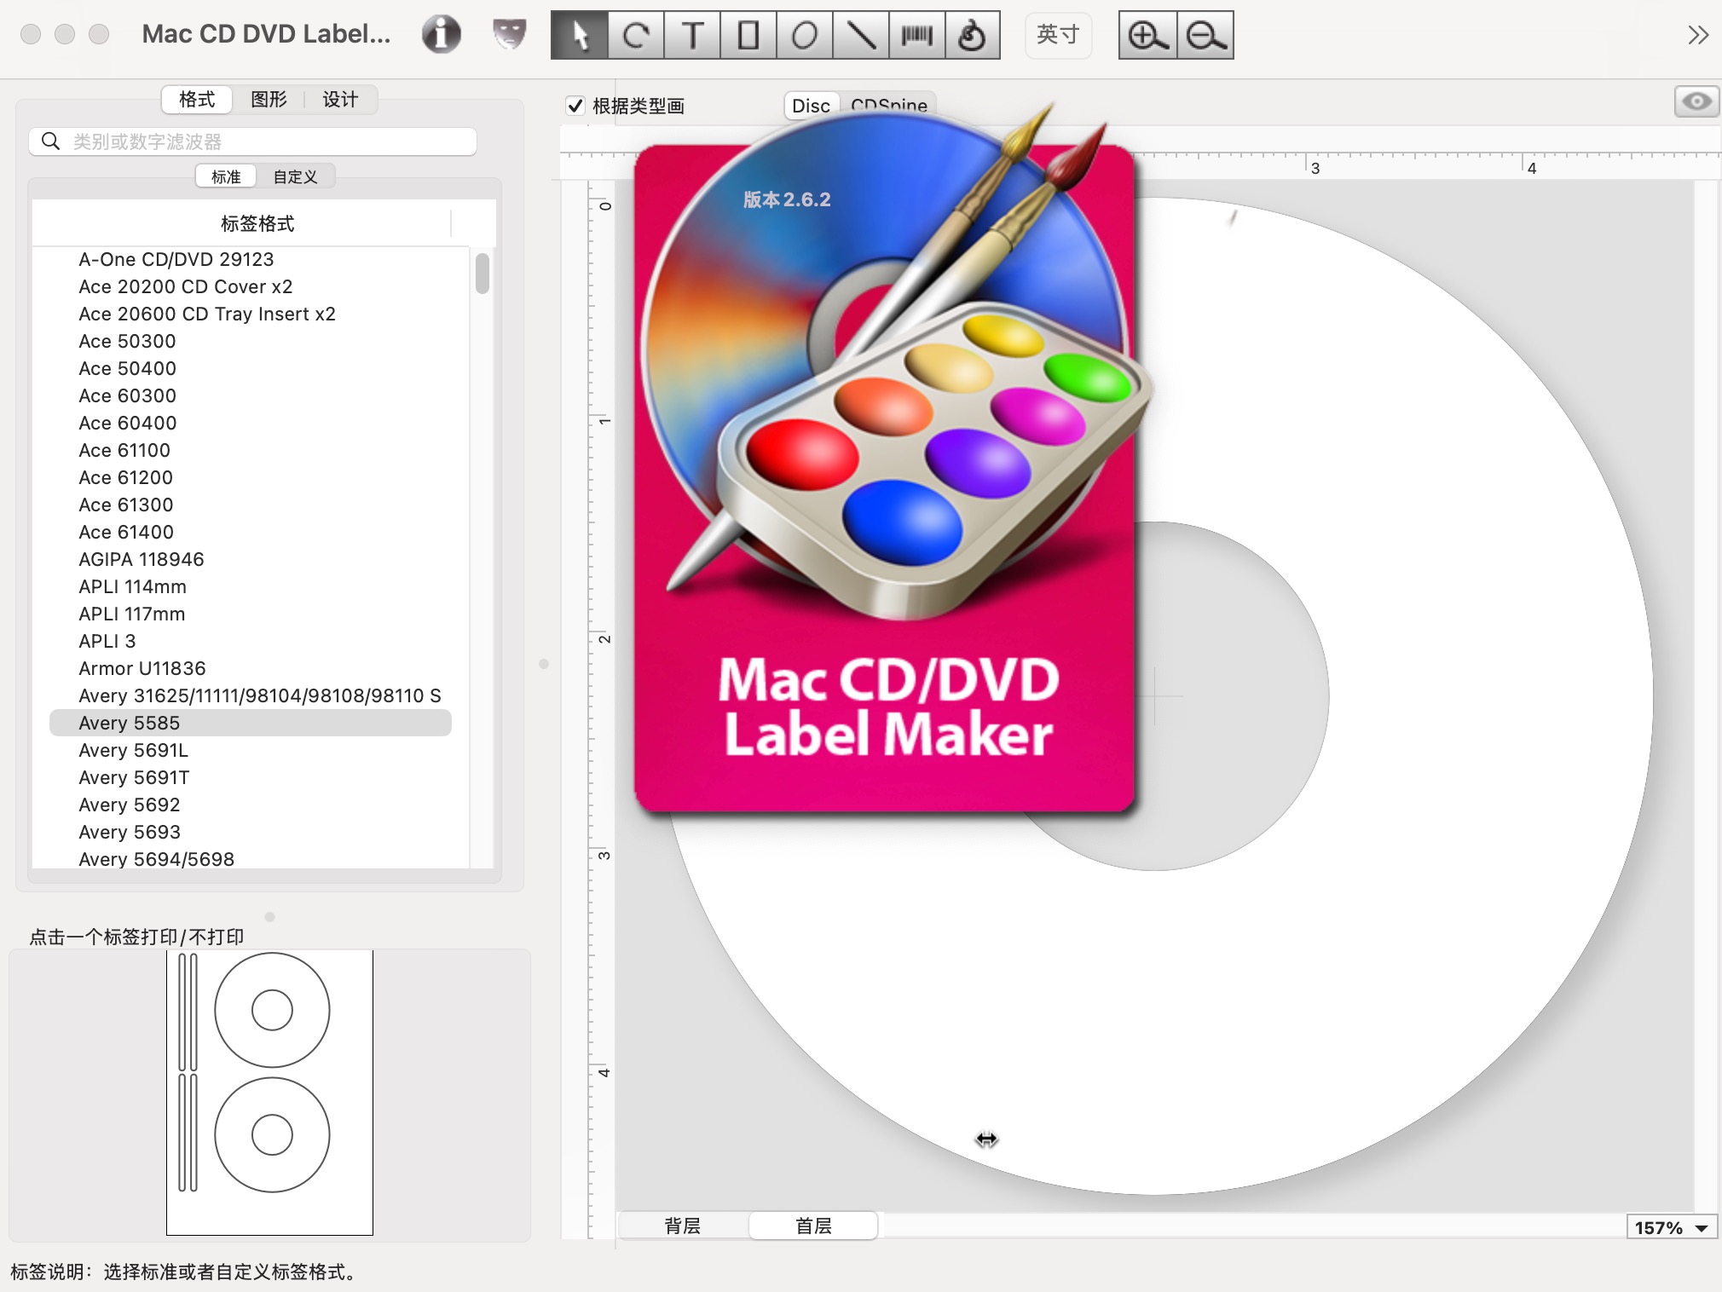1722x1292 pixels.
Task: Select the circular text tool
Action: 636,35
